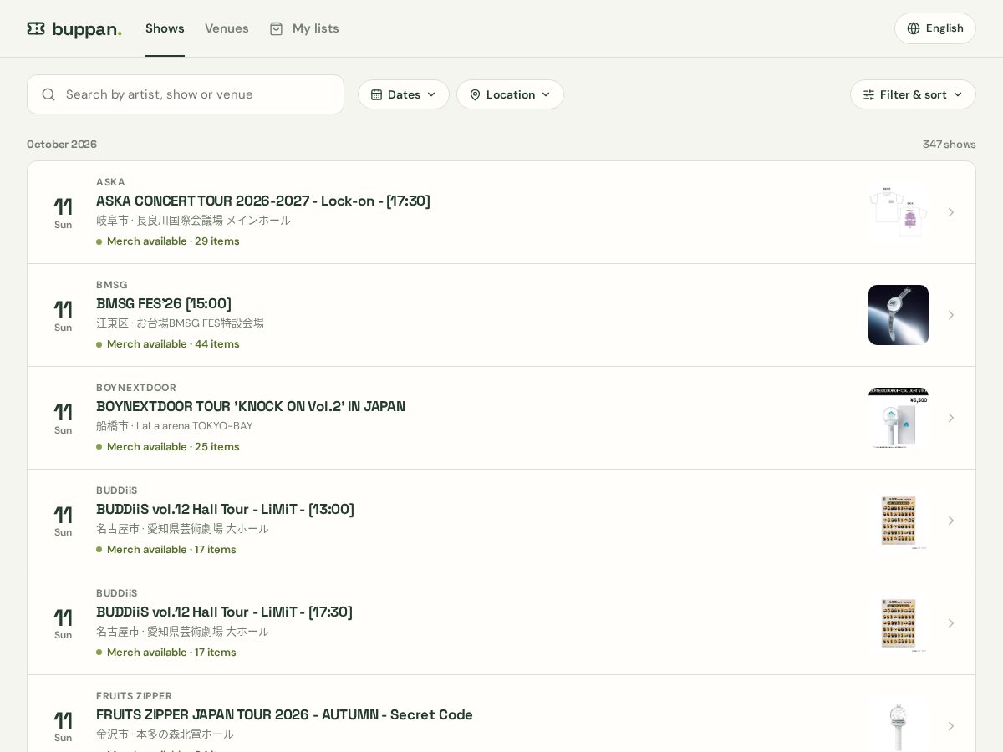Click the globe icon in language button
Screen dimensions: 1003x752
[914, 28]
